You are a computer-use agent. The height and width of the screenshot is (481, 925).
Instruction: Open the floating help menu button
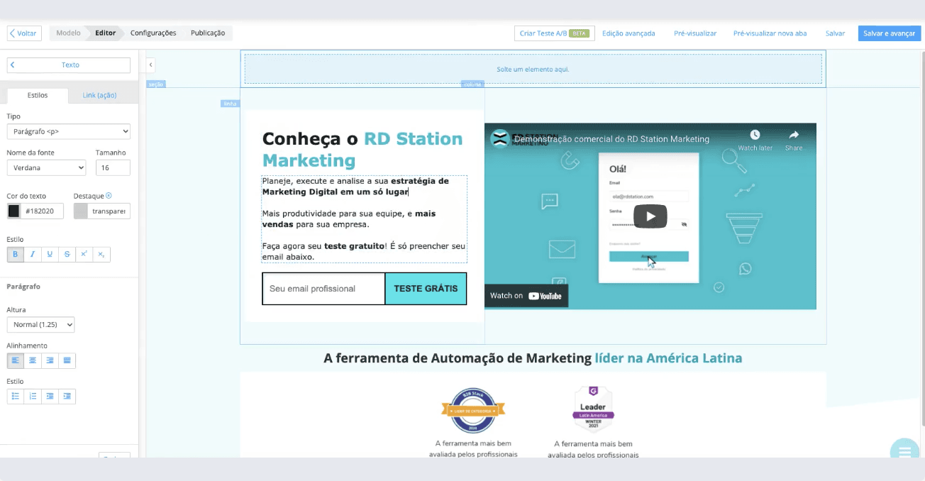coord(904,451)
